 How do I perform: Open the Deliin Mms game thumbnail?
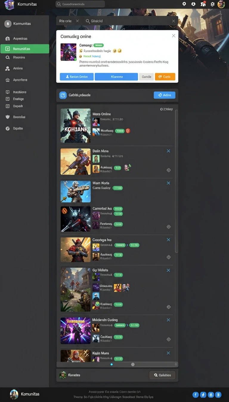click(75, 162)
